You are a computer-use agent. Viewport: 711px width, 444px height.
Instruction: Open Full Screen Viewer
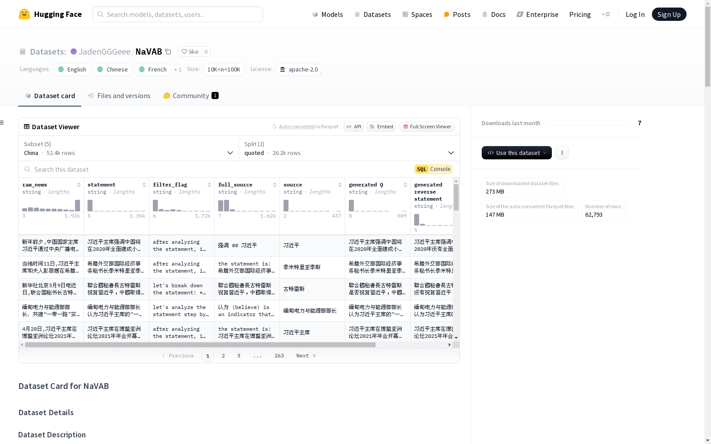click(427, 127)
